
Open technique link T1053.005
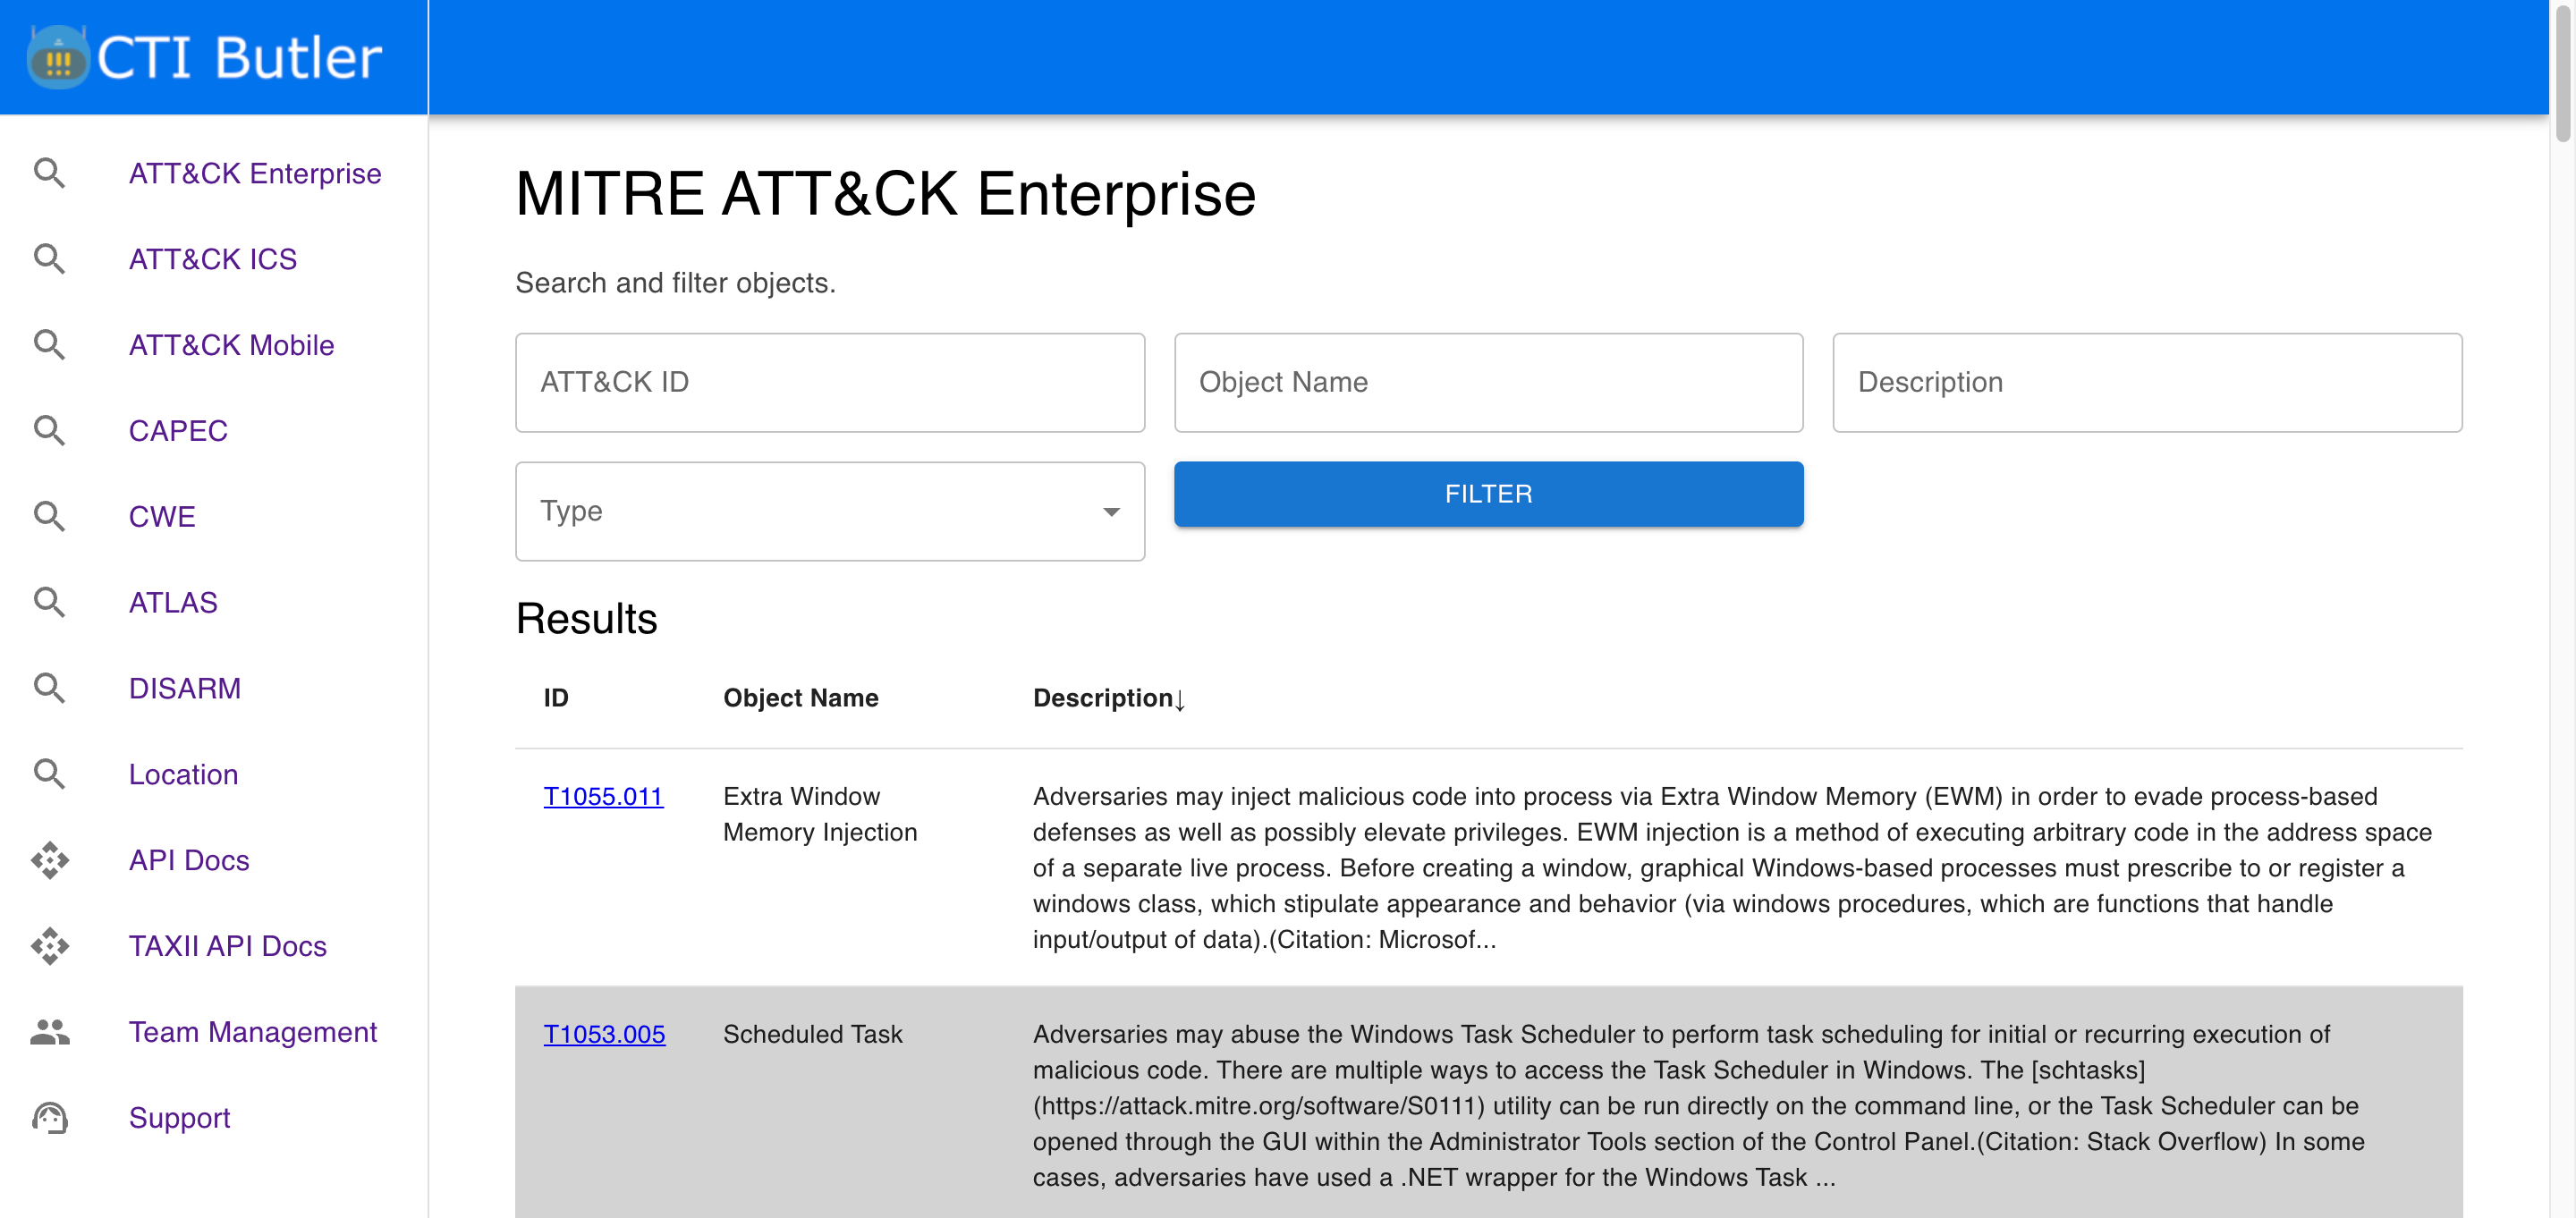tap(603, 1034)
